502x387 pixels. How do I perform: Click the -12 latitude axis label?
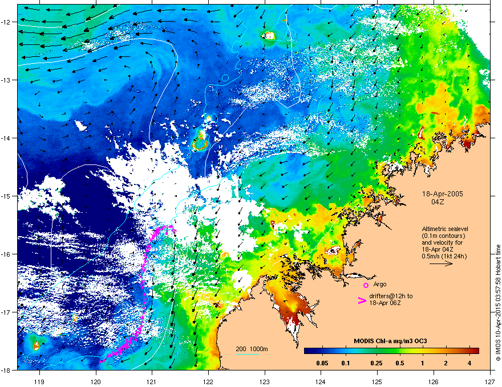[x=6, y=22]
